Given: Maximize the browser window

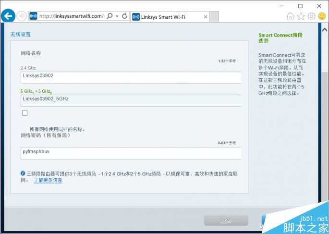Looking at the screenshot, I should pyautogui.click(x=301, y=6).
